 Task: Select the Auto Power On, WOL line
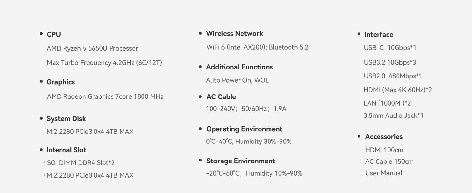tap(237, 80)
